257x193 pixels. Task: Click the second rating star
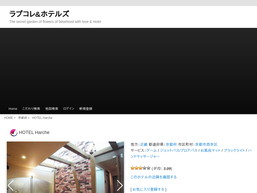point(137,168)
